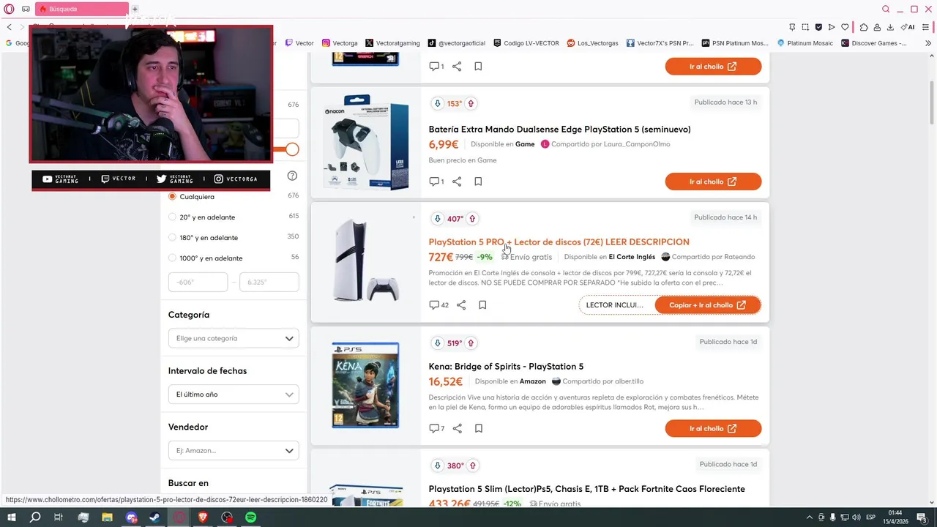Share the Batería Extra Mando deal

[457, 182]
